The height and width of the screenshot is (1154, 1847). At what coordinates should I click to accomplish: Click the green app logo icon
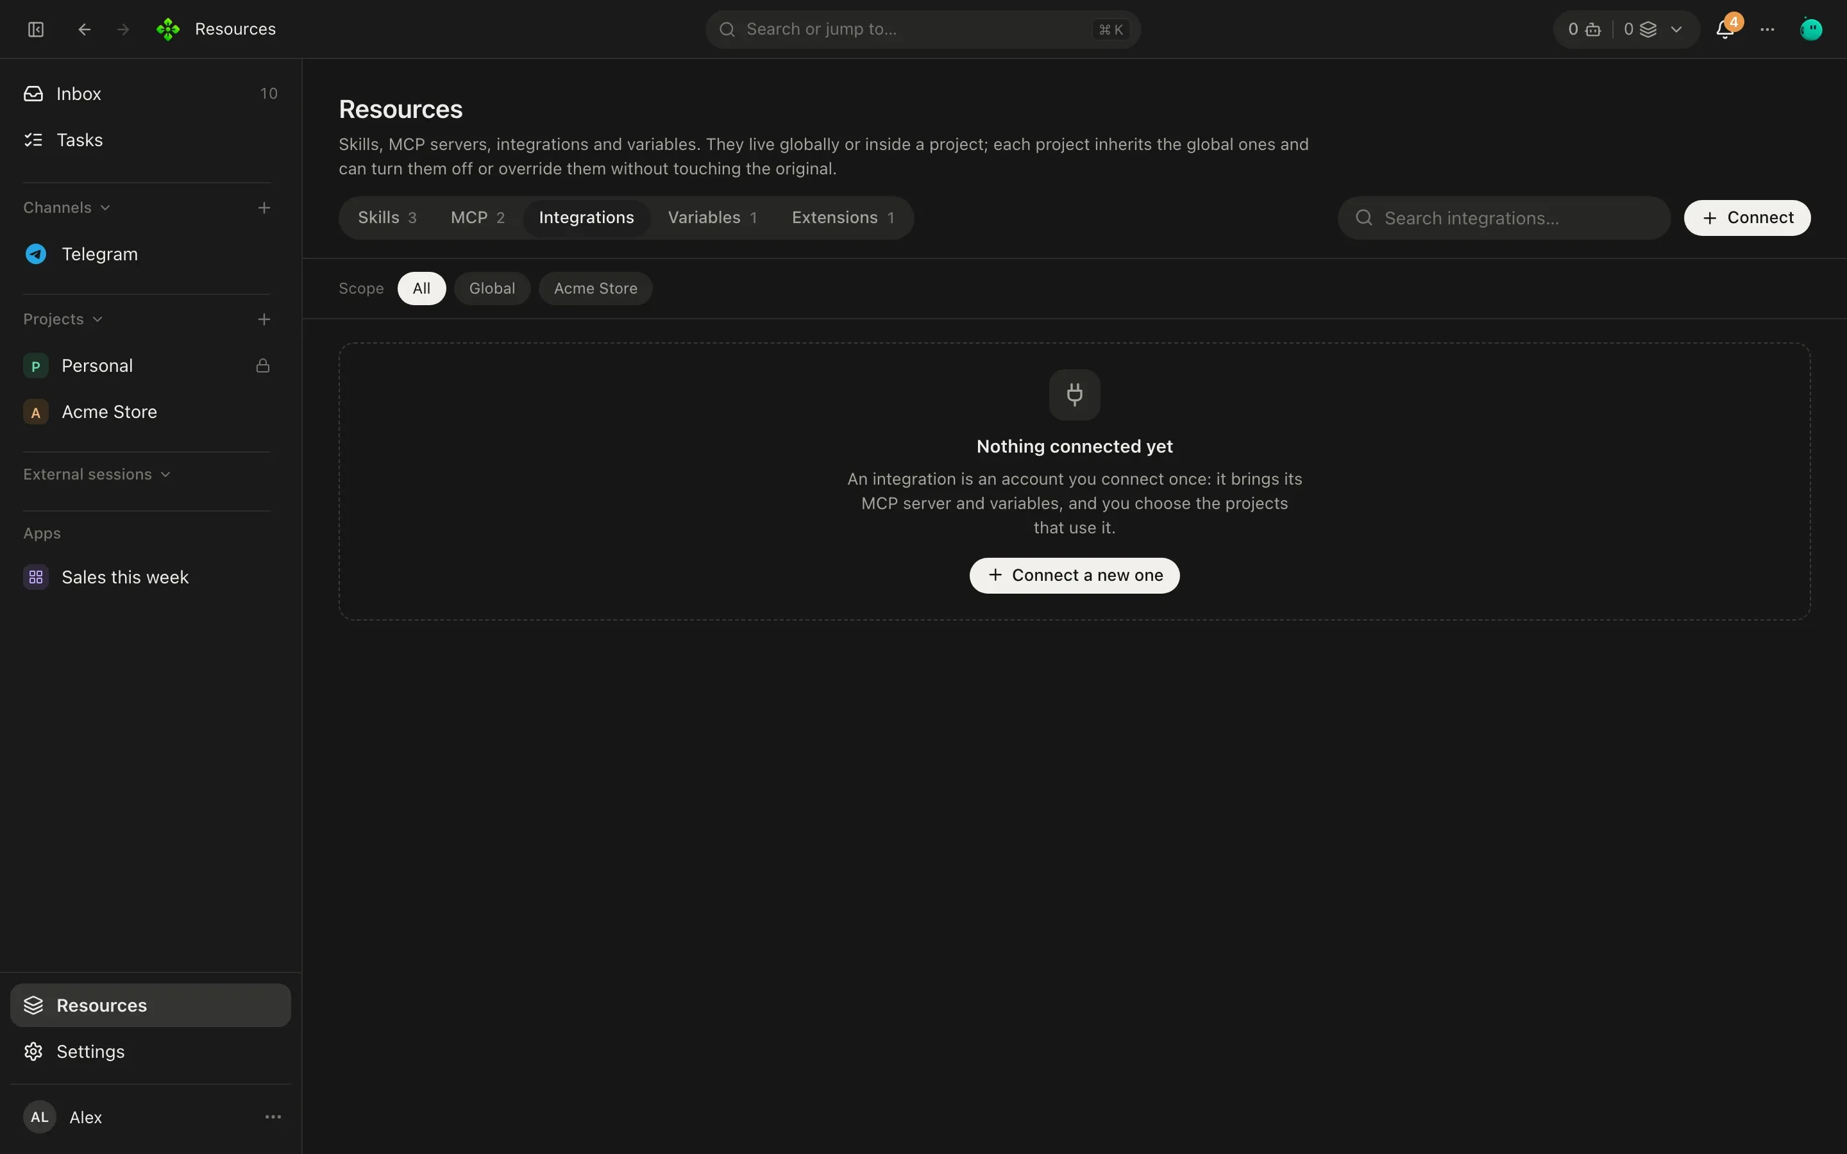[168, 29]
